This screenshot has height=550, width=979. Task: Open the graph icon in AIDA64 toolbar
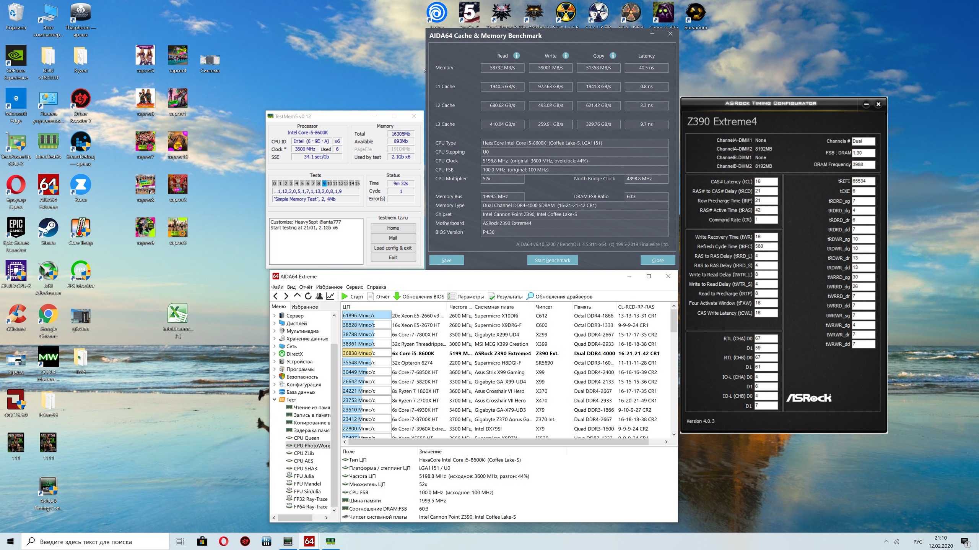click(330, 296)
